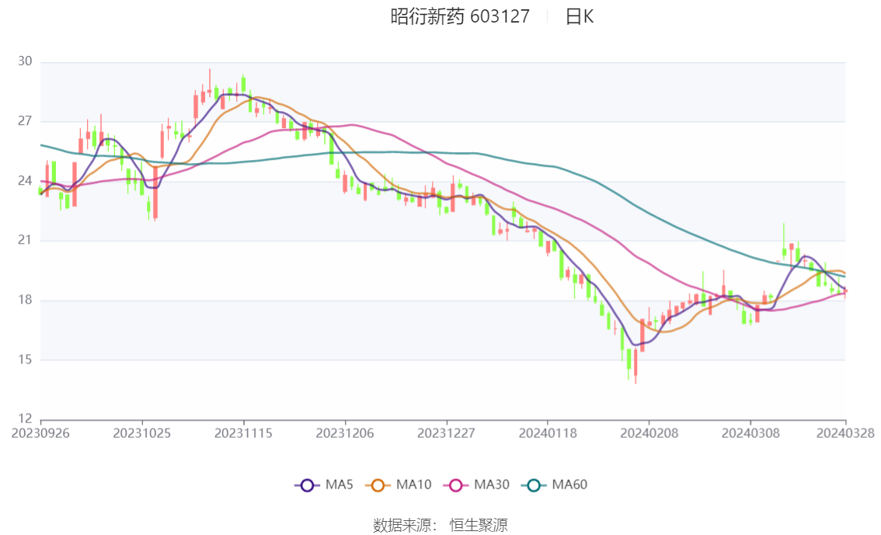Hide the MA5 line via its text label
The image size is (881, 535).
tap(340, 485)
